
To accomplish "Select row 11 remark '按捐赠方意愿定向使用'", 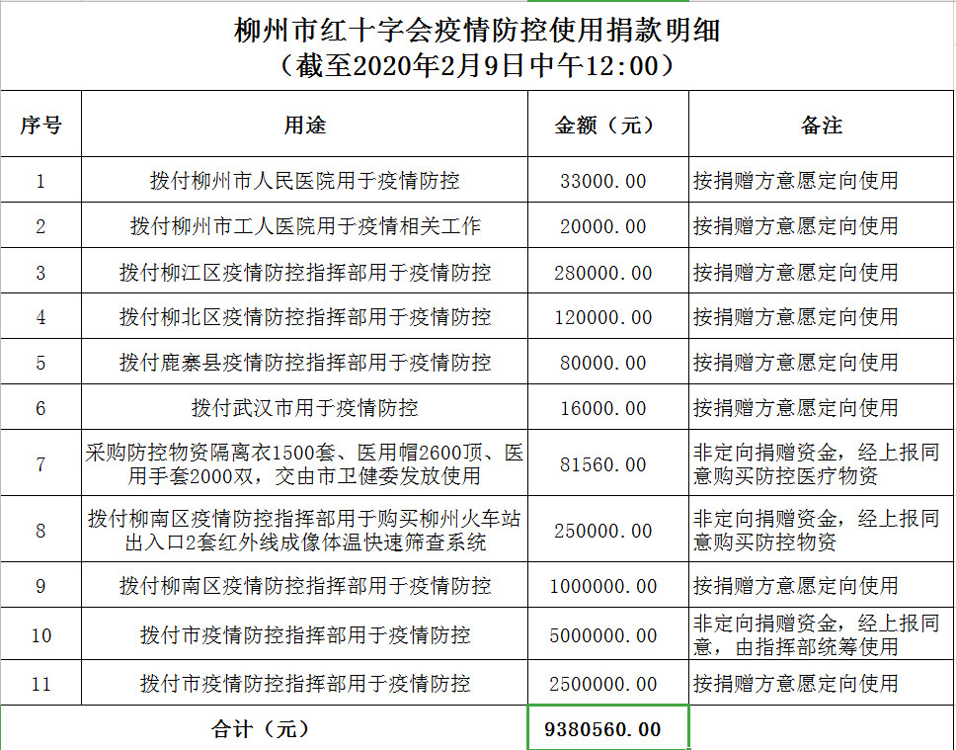I will [x=822, y=682].
